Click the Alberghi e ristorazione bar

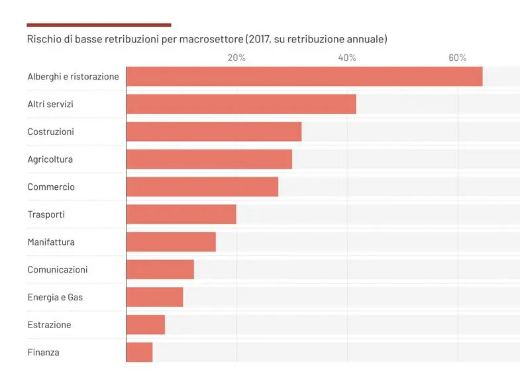coord(304,77)
